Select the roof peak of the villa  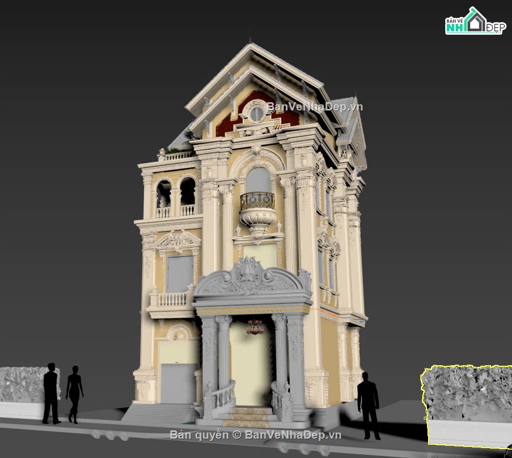(x=250, y=45)
